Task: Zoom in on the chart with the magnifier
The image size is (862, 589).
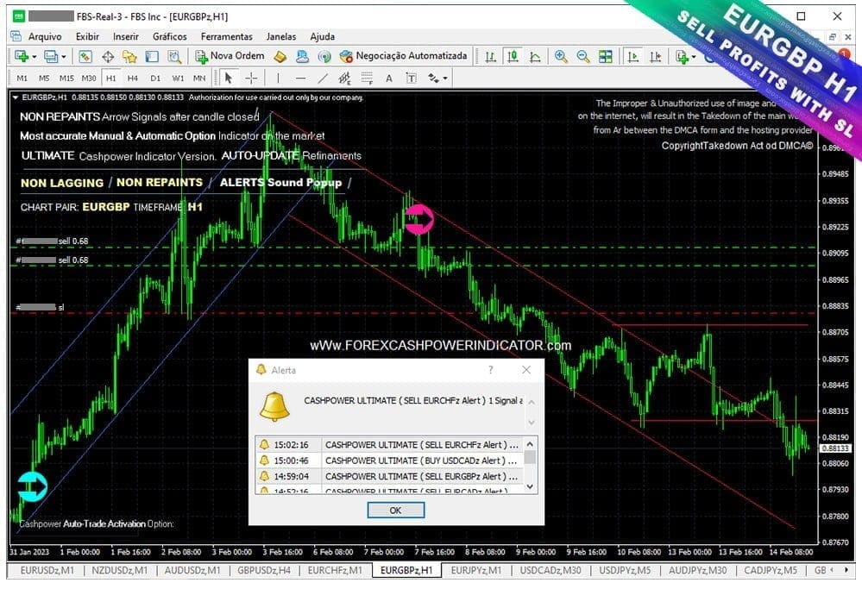Action: (x=560, y=57)
